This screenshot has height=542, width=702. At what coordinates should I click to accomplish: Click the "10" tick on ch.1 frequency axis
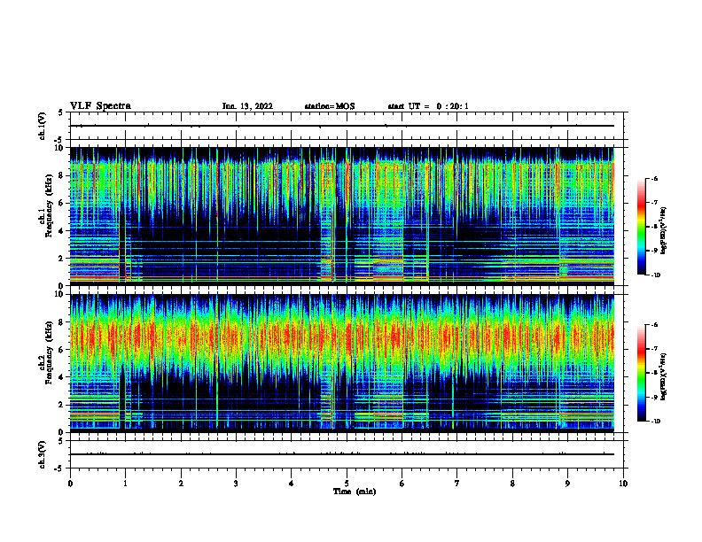click(x=60, y=148)
